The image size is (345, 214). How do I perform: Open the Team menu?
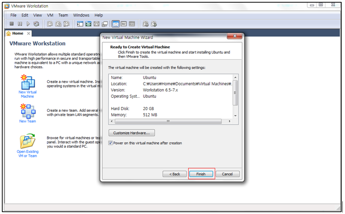tap(63, 15)
